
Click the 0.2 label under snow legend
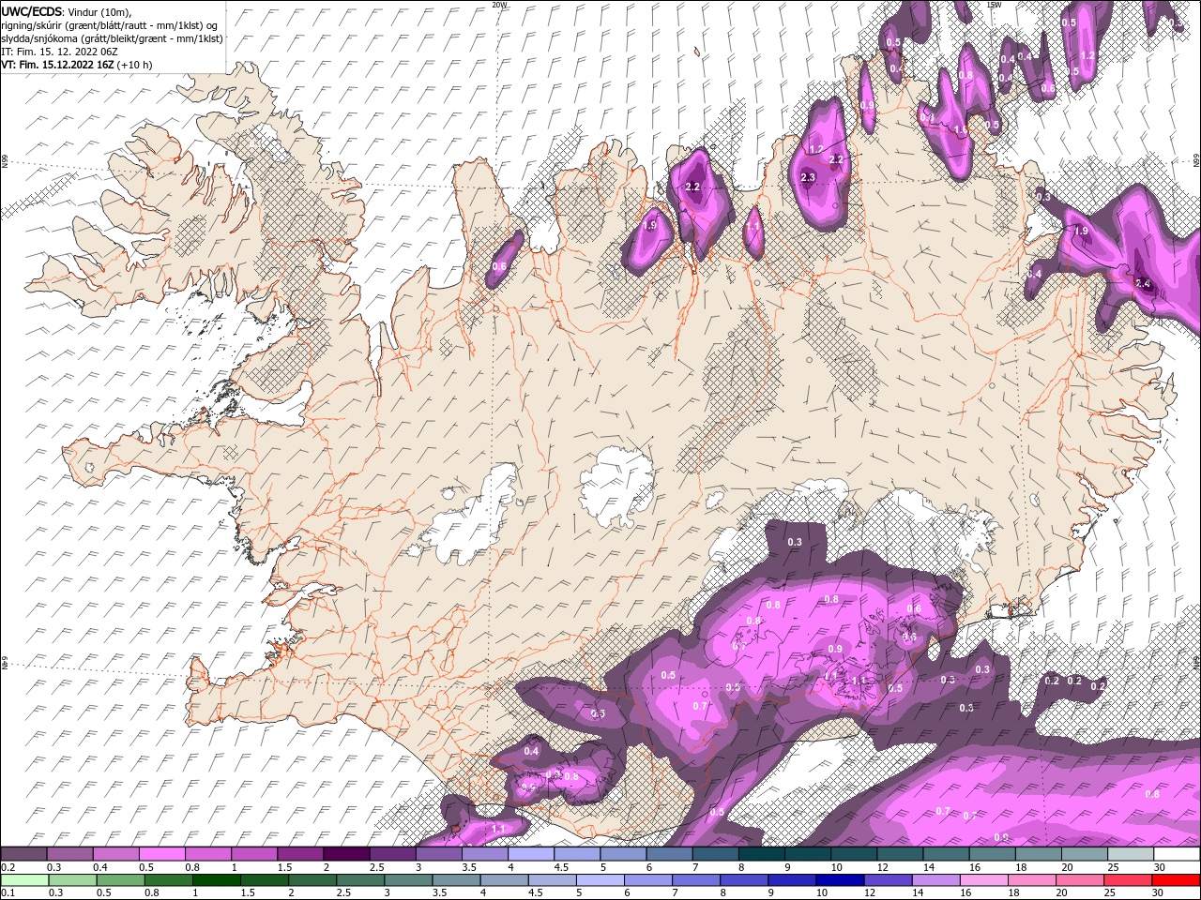click(x=8, y=868)
